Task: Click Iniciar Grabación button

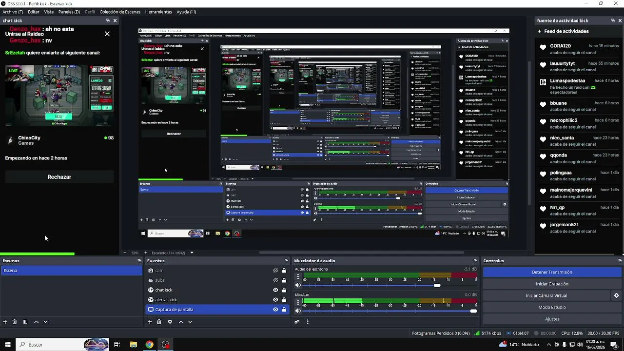Action: pyautogui.click(x=552, y=284)
